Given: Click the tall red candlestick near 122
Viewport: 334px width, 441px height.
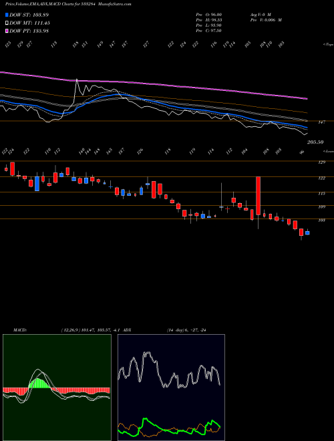Looking at the screenshot, I should coord(258,196).
